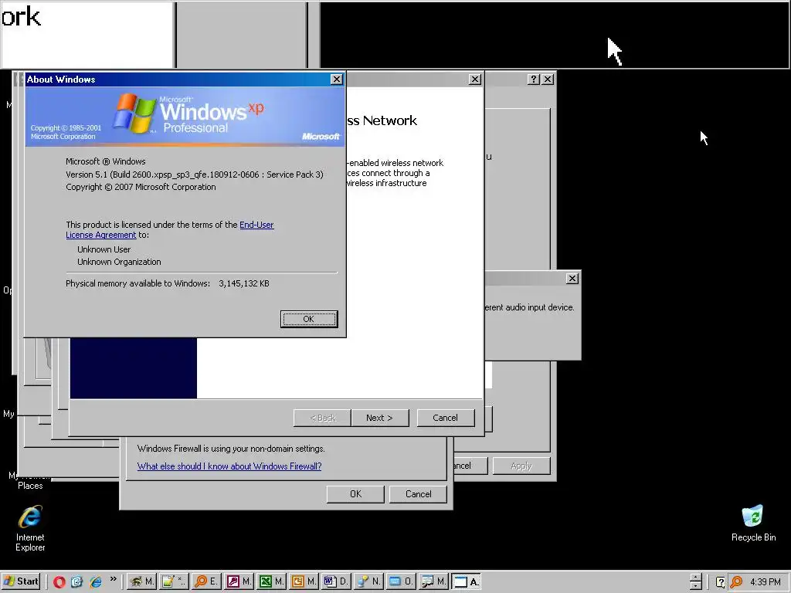Switch to the Microsoft Access taskbar button

click(238, 581)
